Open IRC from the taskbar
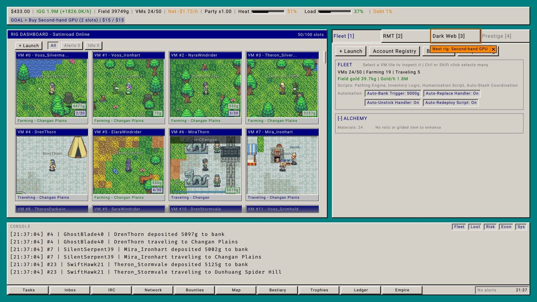This screenshot has height=302, width=537. 112,290
